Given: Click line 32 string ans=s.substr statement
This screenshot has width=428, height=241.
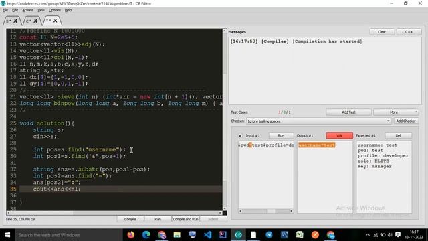Looking at the screenshot, I should point(92,169).
